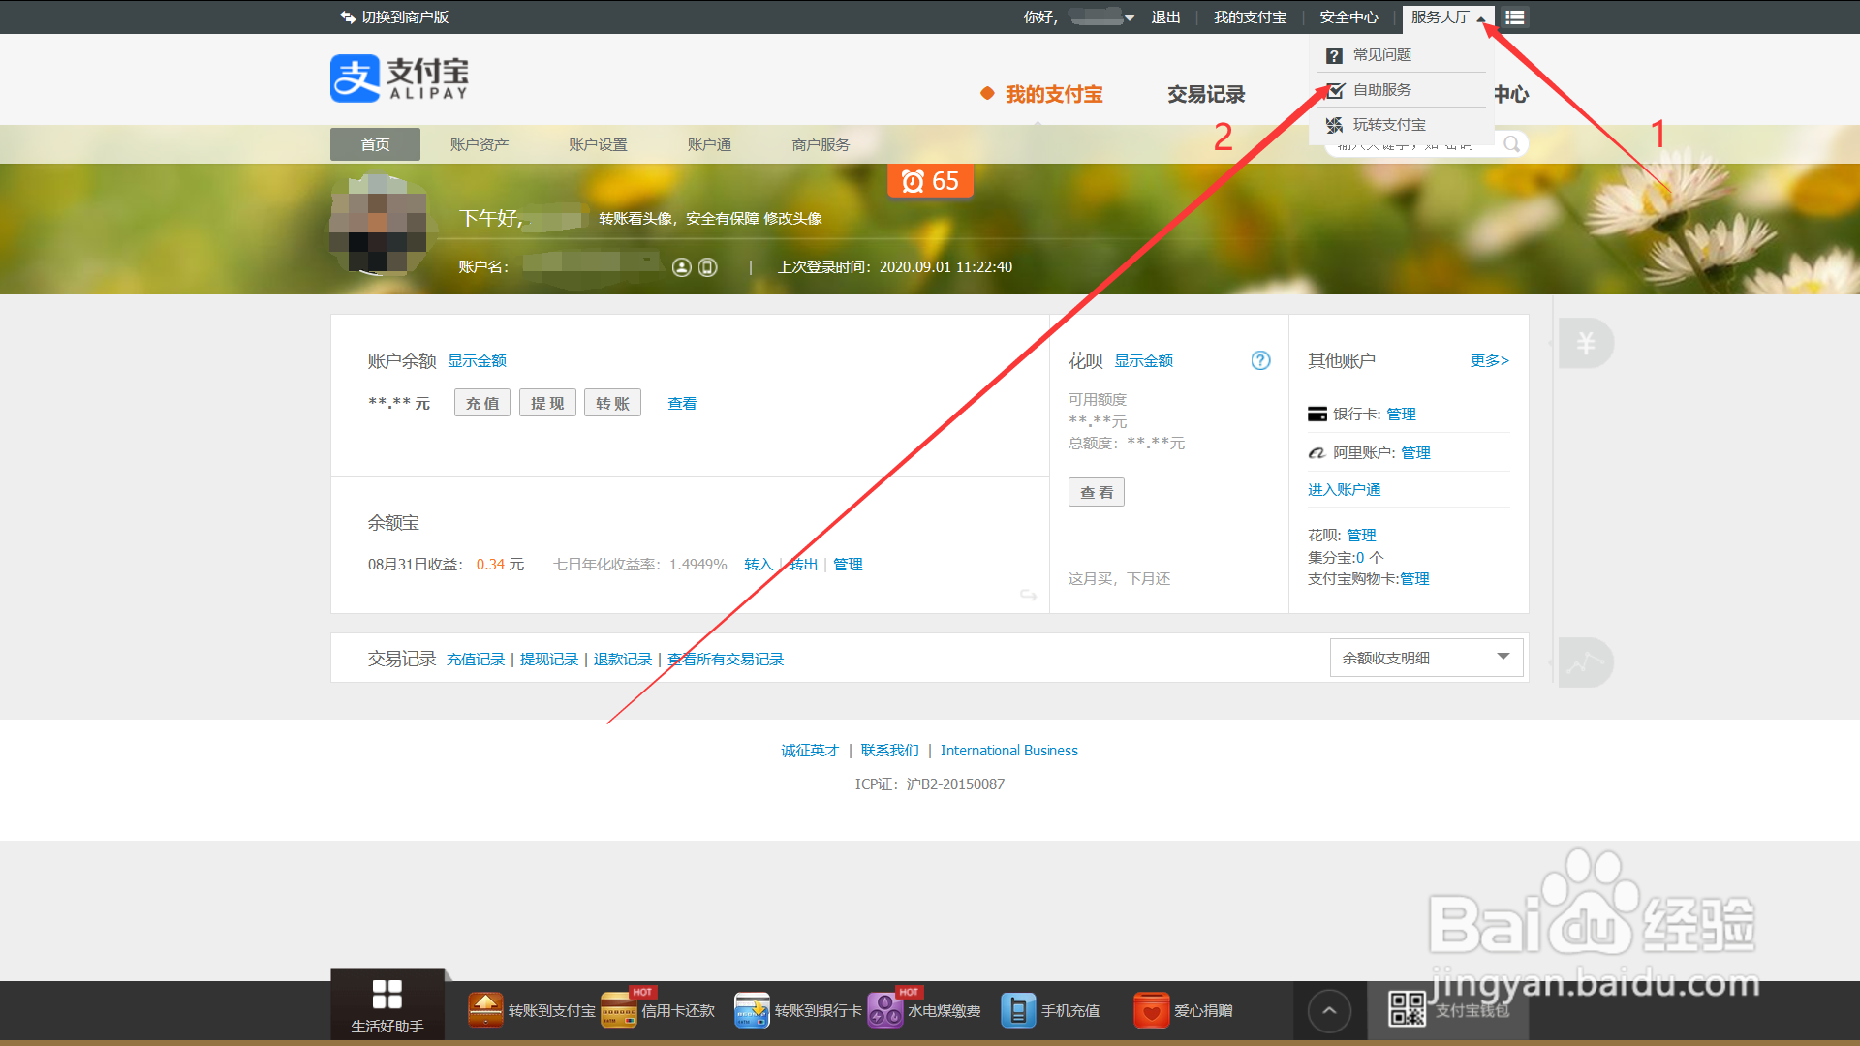Open the 花呗 help question mark icon
Image resolution: width=1860 pixels, height=1046 pixels.
pos(1260,359)
